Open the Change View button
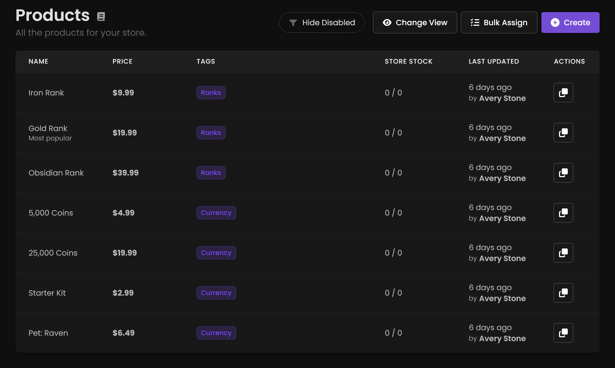The image size is (615, 368). click(415, 22)
